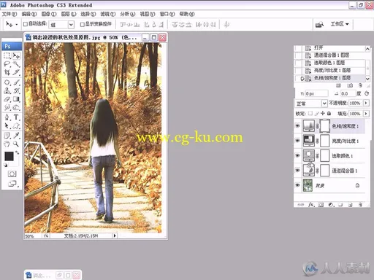Open the fill slider arrow

(366, 114)
